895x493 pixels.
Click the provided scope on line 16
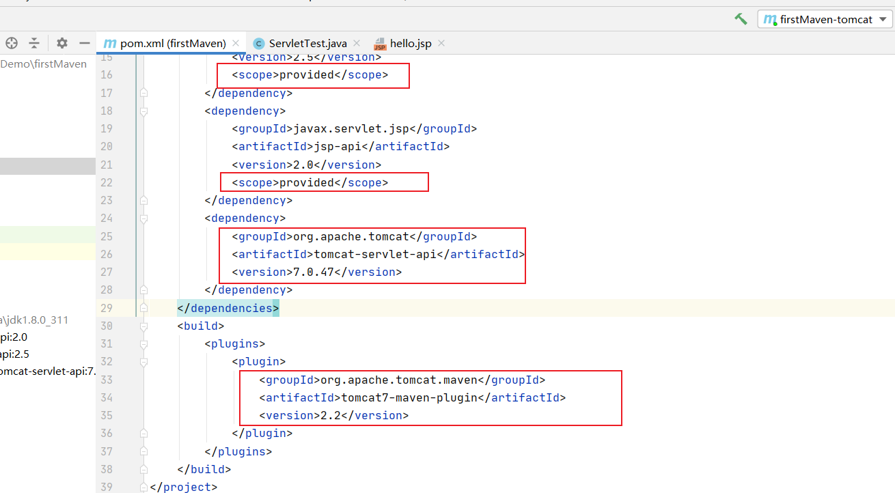[x=309, y=75]
